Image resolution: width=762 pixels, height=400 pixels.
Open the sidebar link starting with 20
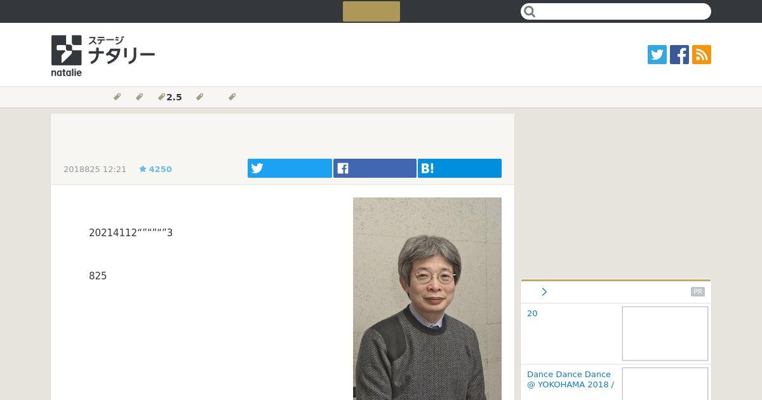coord(532,313)
